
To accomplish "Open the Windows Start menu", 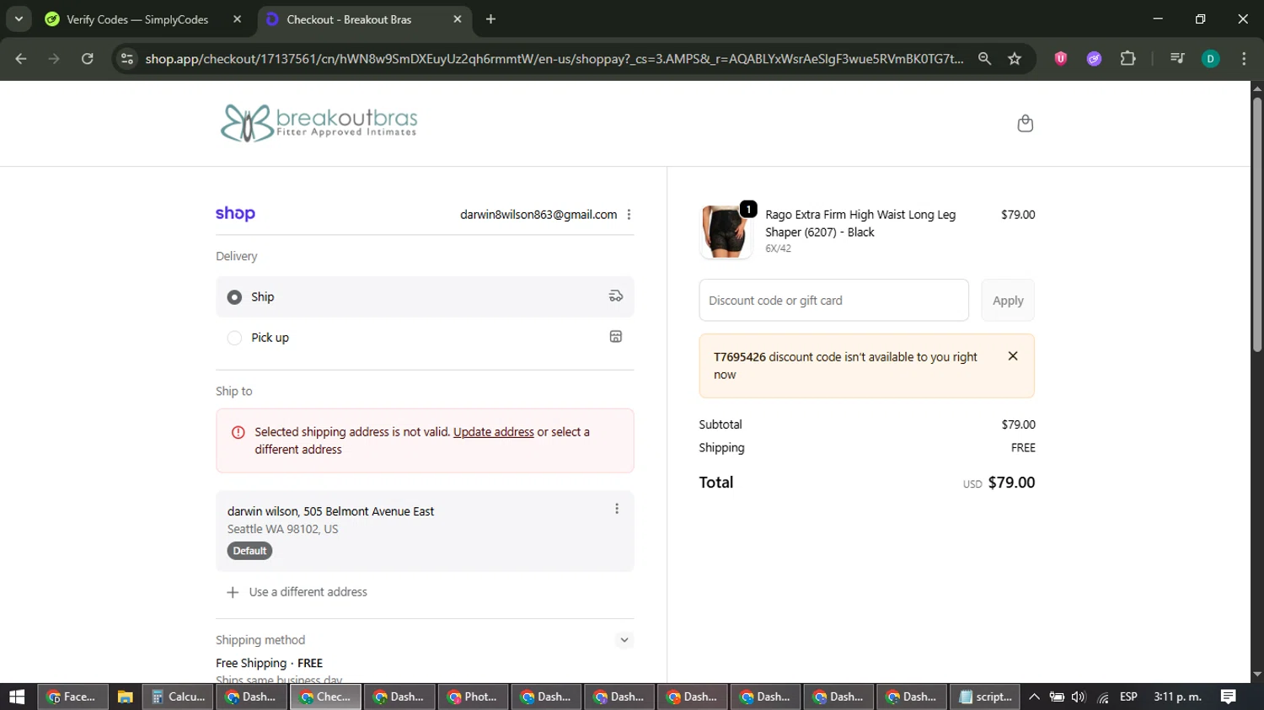I will [x=17, y=697].
